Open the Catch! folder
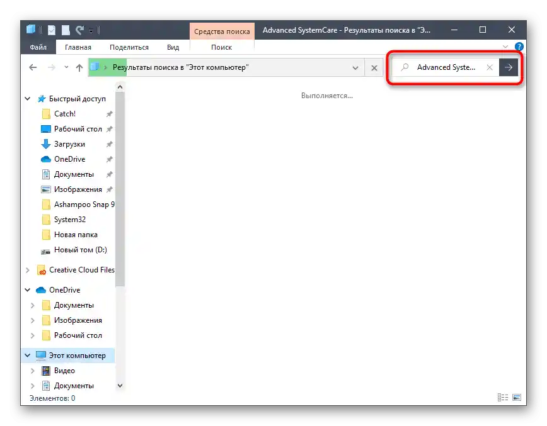This screenshot has width=547, height=426. pyautogui.click(x=64, y=113)
